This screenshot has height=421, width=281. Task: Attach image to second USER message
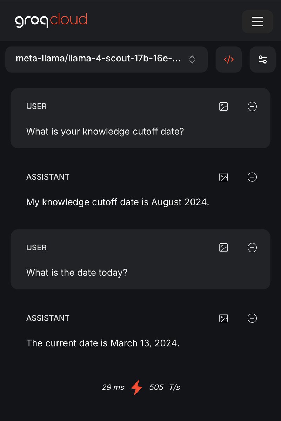click(x=223, y=248)
